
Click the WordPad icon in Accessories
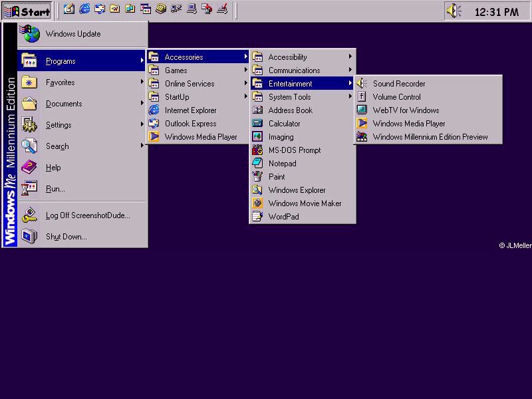coord(257,217)
